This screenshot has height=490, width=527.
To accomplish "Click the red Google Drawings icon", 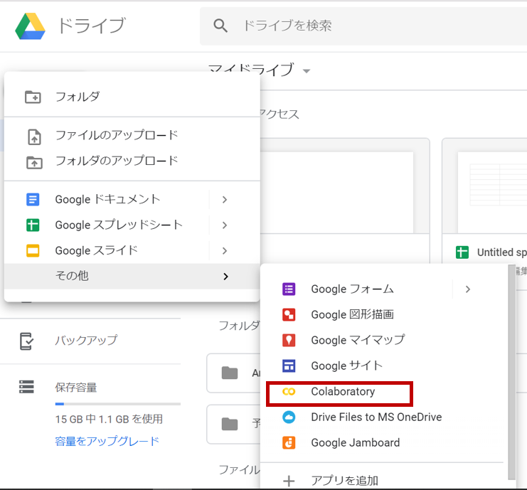I will [x=289, y=314].
